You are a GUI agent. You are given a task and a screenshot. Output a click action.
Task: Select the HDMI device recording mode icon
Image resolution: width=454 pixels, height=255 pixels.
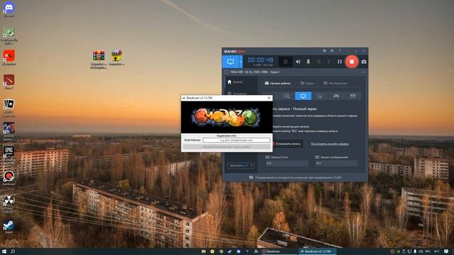(x=353, y=96)
